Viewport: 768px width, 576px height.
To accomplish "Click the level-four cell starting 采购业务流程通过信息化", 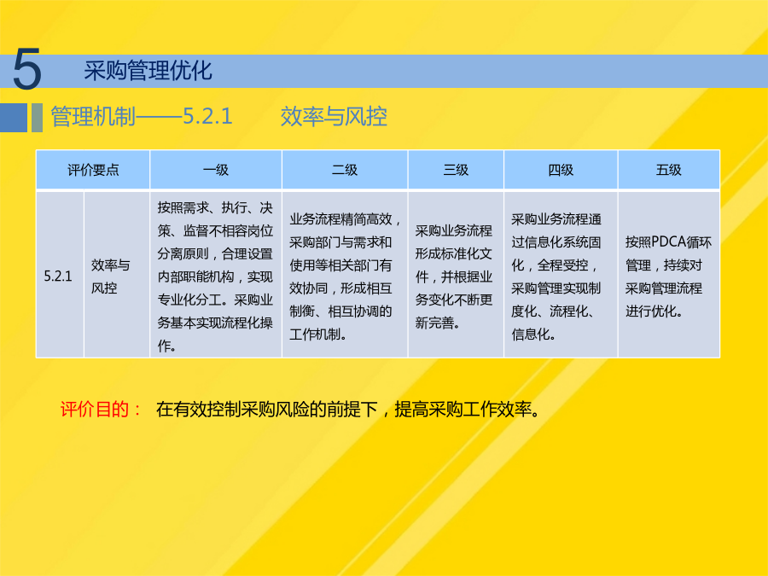I will coord(561,275).
